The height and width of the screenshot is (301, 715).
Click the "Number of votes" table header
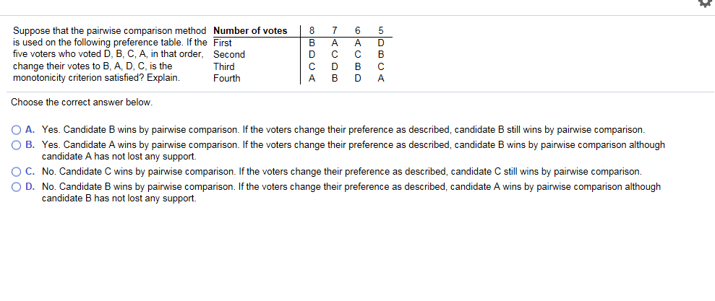(250, 30)
